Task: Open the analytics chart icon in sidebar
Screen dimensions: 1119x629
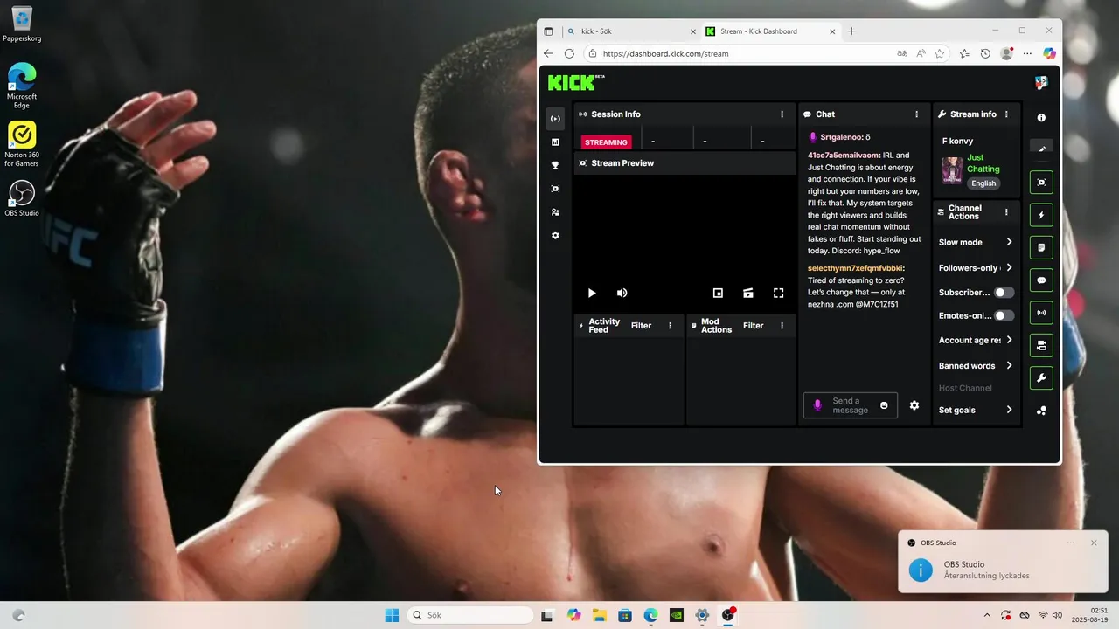Action: 555,142
